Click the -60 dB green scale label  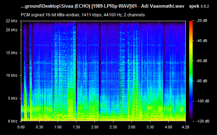pyautogui.click(x=202, y=61)
